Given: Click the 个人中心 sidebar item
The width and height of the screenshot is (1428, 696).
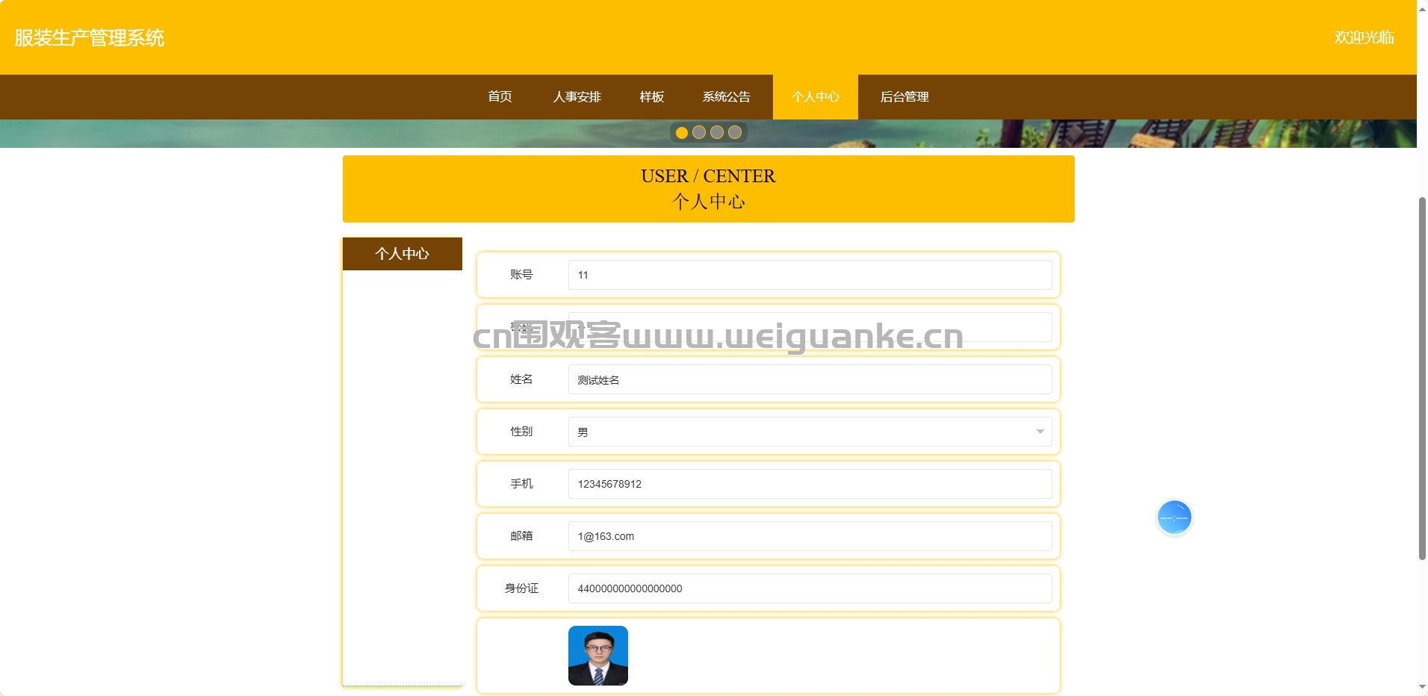Looking at the screenshot, I should point(403,254).
